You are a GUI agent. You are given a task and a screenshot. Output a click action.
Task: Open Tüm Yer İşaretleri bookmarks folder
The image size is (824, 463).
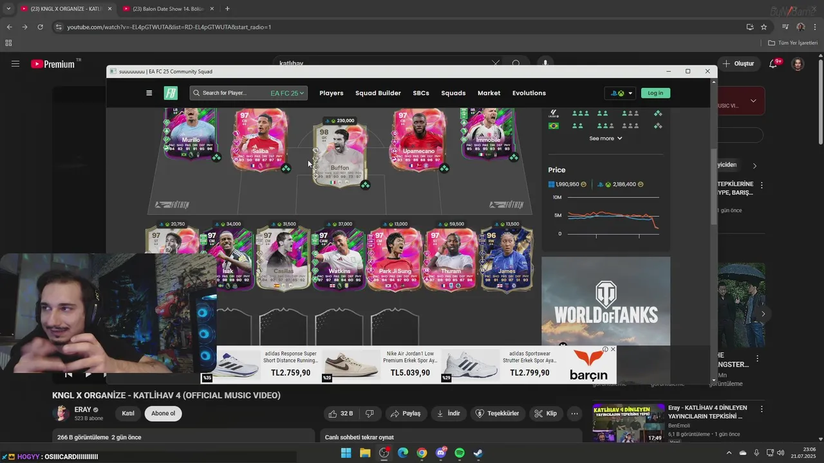[792, 43]
